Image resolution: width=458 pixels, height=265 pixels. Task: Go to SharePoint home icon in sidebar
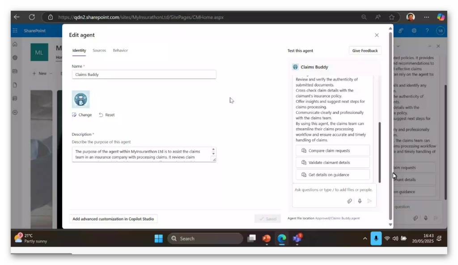point(15,44)
